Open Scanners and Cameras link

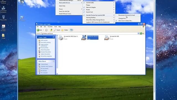(47, 66)
